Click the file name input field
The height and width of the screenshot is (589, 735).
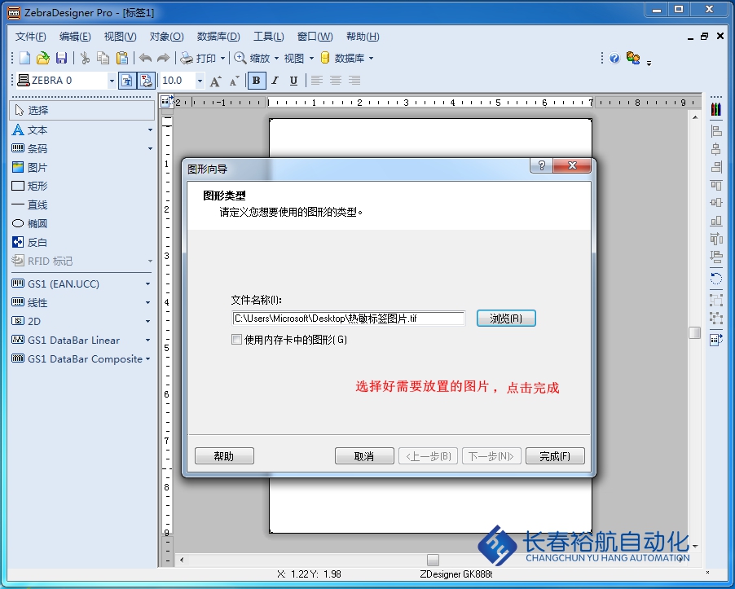pyautogui.click(x=349, y=319)
